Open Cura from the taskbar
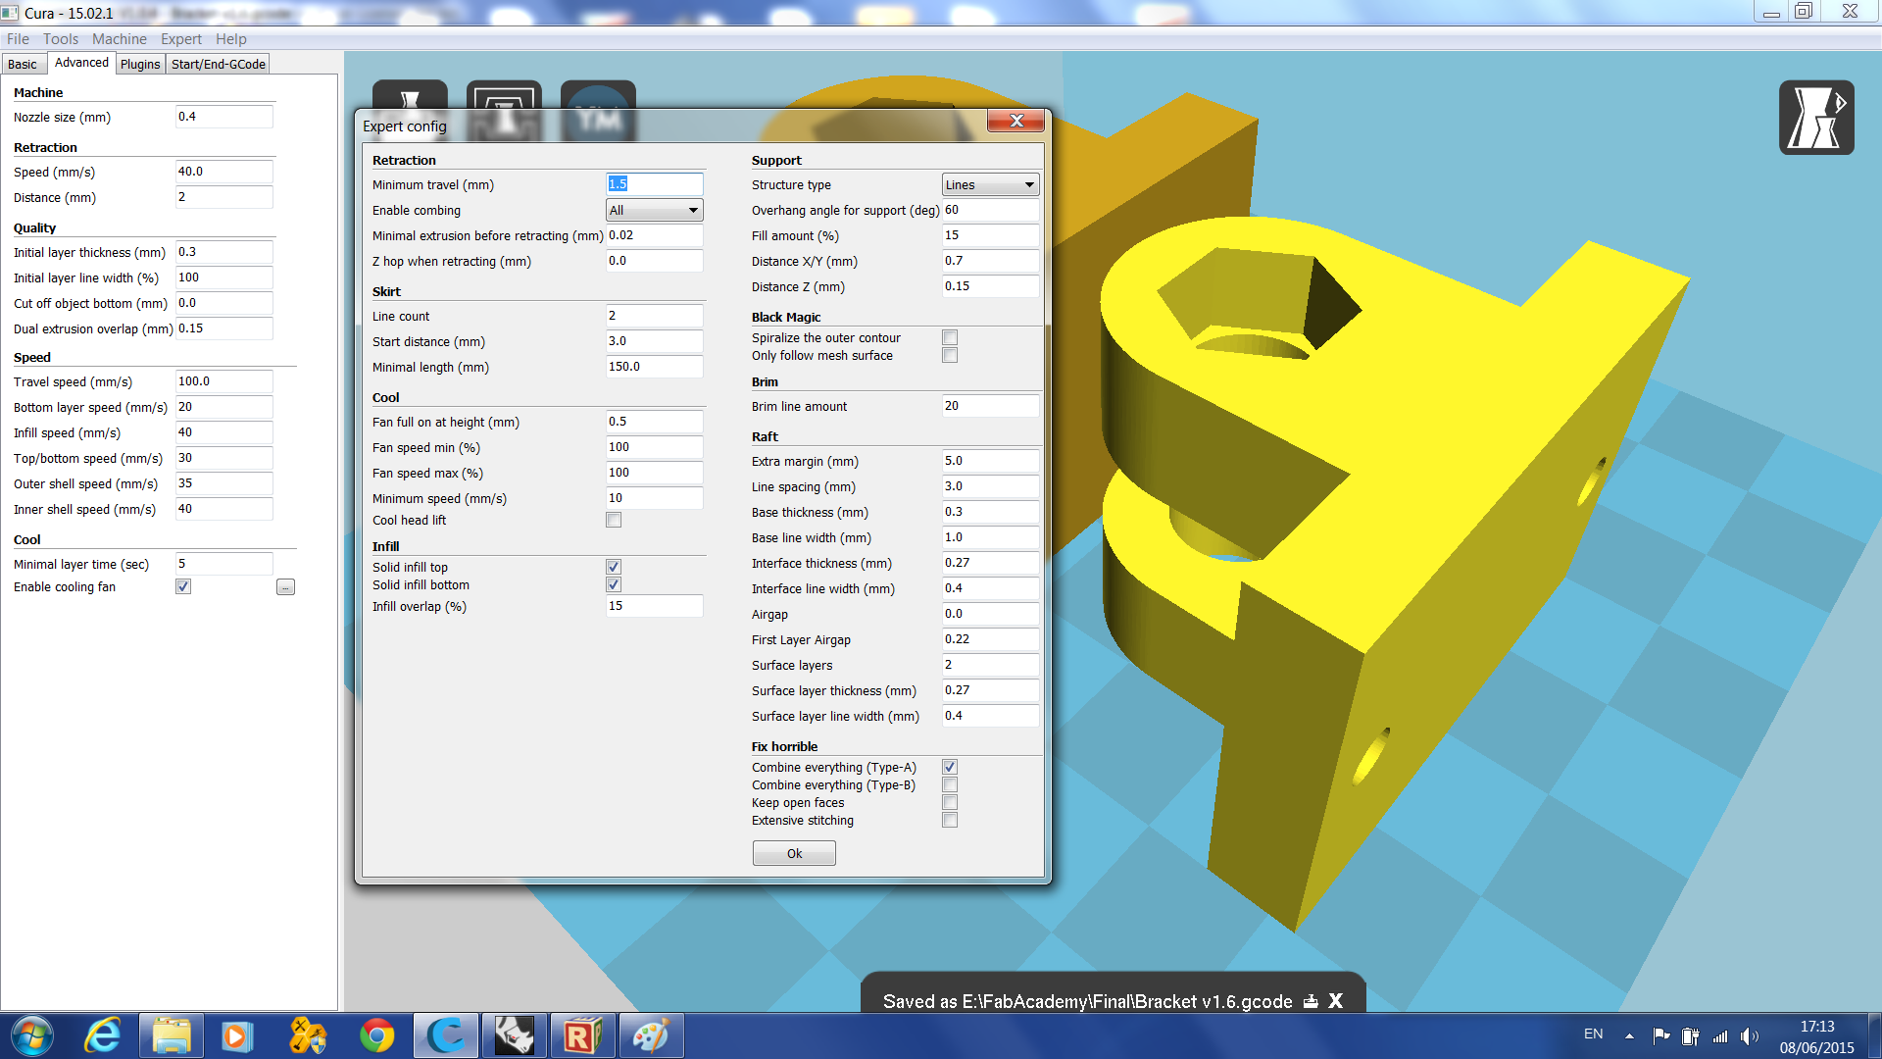This screenshot has width=1882, height=1059. tap(446, 1035)
